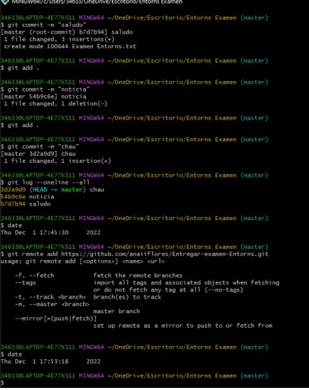Click the description 'branch(es) to track'

coord(127,297)
